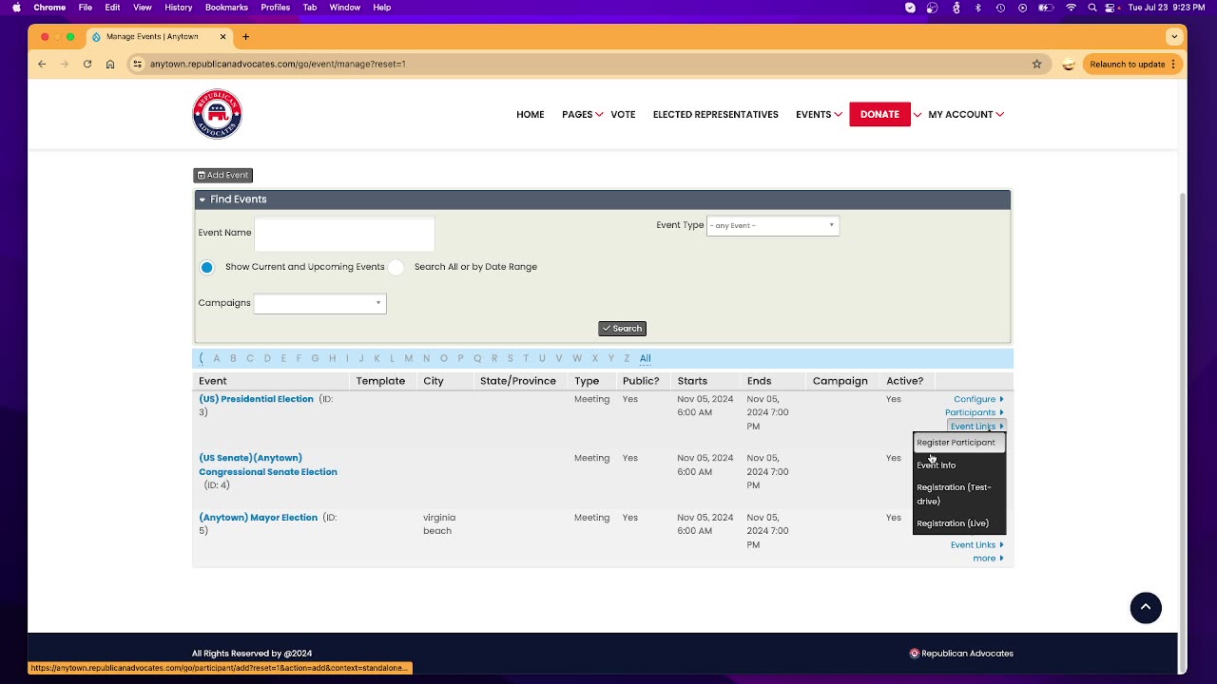Viewport: 1217px width, 684px height.
Task: Reload the page with the refresh icon
Action: pos(87,64)
